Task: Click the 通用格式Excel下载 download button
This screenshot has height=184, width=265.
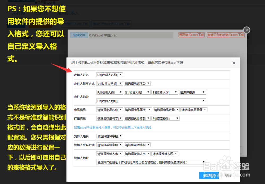Action: [x=192, y=35]
